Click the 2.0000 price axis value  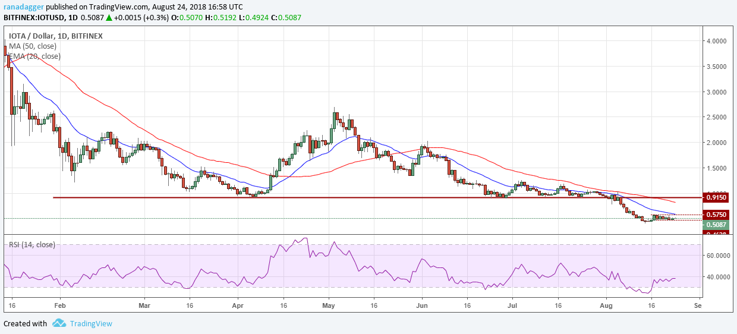coord(717,143)
